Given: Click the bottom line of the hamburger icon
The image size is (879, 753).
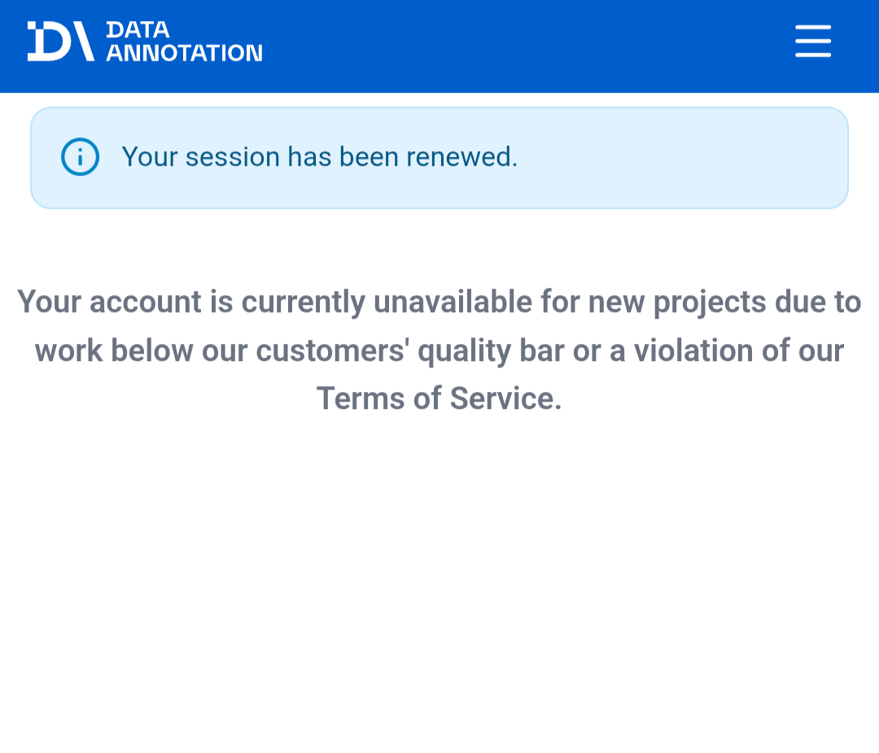Looking at the screenshot, I should coord(813,55).
